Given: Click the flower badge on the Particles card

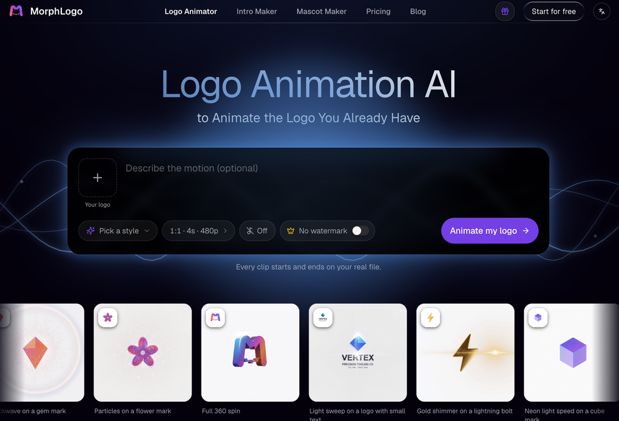Looking at the screenshot, I should click(108, 317).
